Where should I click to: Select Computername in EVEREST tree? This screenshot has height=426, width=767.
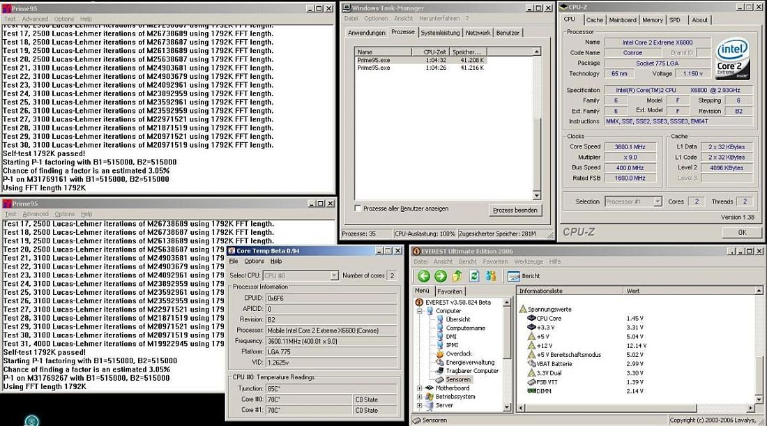466,328
